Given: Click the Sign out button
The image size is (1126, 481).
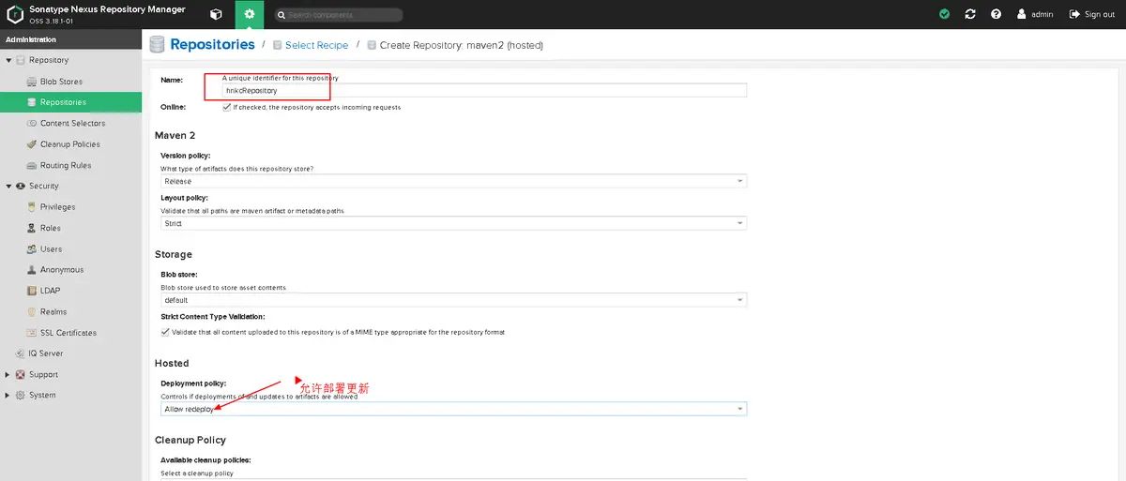Looking at the screenshot, I should click(x=1092, y=14).
